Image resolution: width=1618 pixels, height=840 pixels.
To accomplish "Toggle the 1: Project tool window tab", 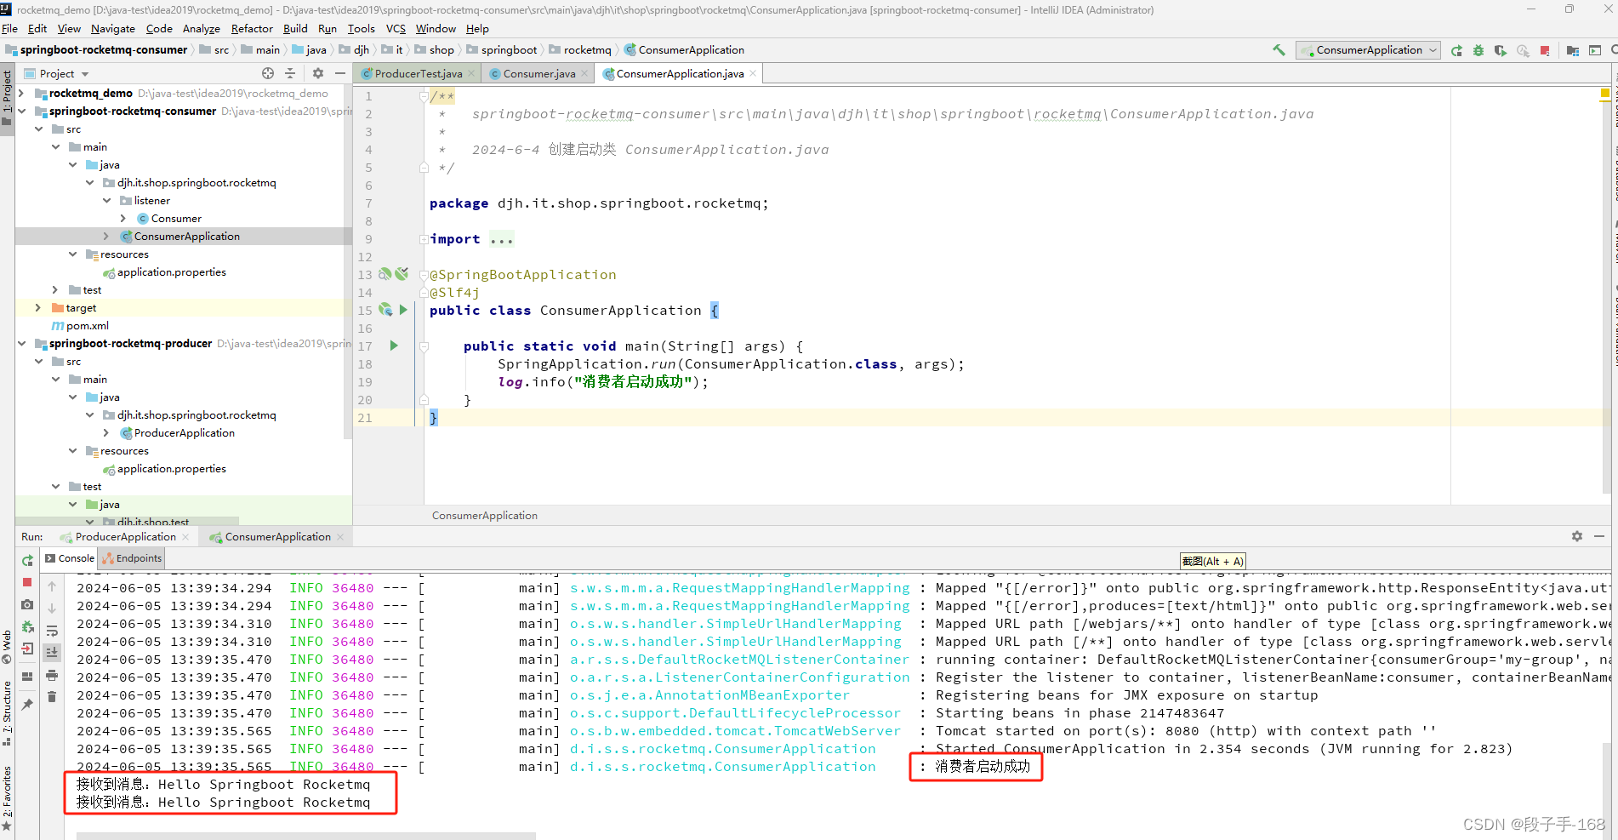I will 7,98.
